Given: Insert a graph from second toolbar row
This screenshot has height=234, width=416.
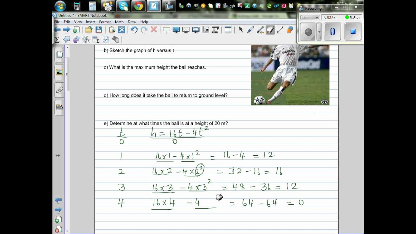Looking at the screenshot, I should pos(106,40).
